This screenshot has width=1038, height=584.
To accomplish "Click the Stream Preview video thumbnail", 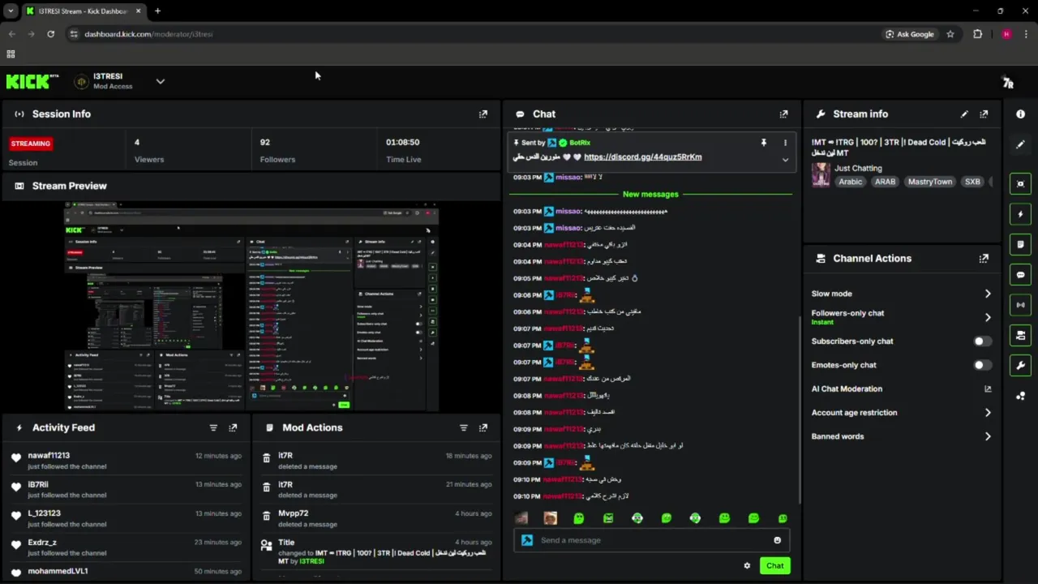I will (251, 309).
